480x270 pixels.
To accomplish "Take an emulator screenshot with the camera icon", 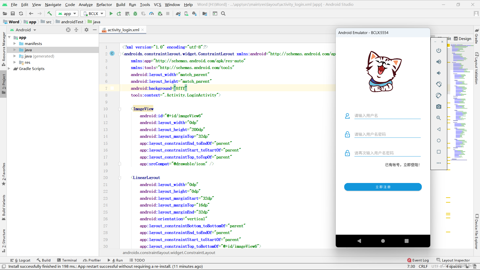I will [438, 107].
